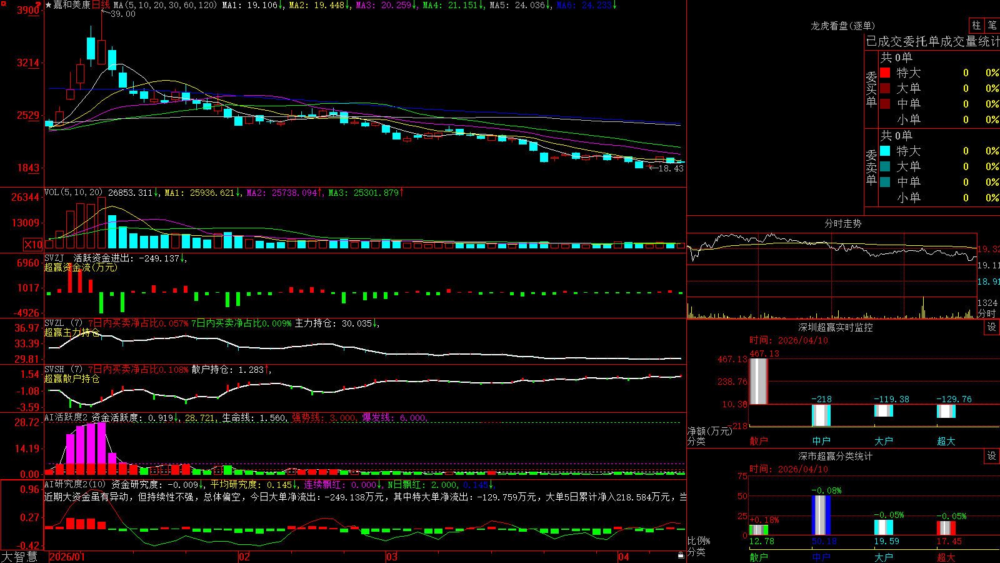Open 设 settings for 深市超赢分类统计

click(x=992, y=456)
